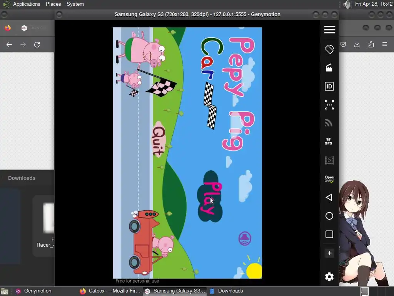This screenshot has width=394, height=296.
Task: Open the Applications menu
Action: coord(27,4)
